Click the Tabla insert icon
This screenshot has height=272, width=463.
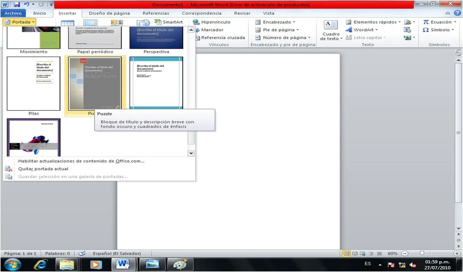coord(67,23)
